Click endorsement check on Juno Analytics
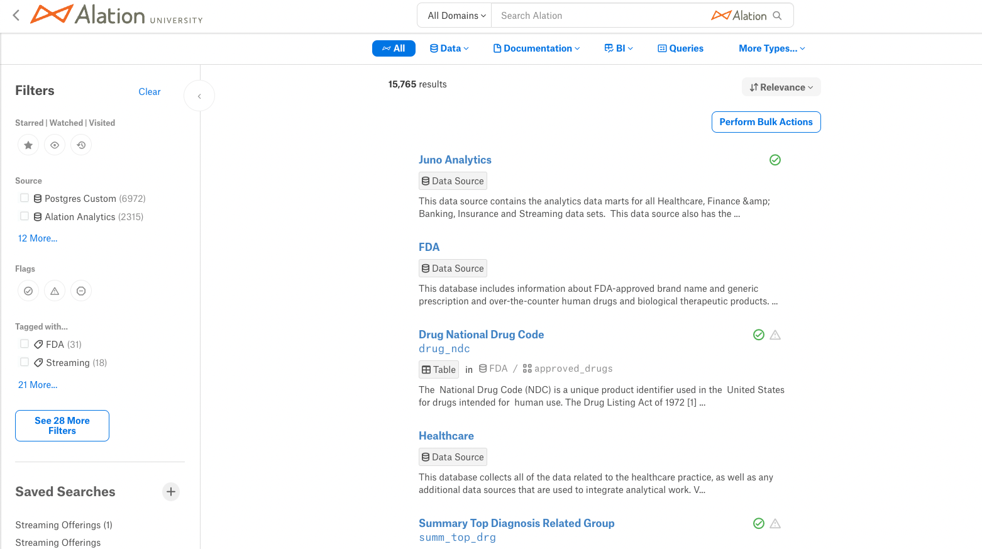Viewport: 982px width, 549px height. (x=775, y=160)
